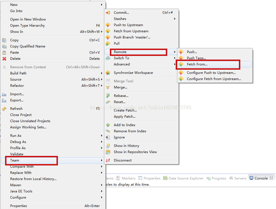Click the Paste clipboard icon
The height and width of the screenshot is (209, 276).
coord(4,53)
